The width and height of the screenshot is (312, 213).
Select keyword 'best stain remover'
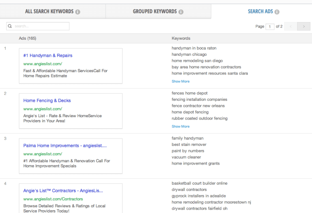[x=189, y=145]
